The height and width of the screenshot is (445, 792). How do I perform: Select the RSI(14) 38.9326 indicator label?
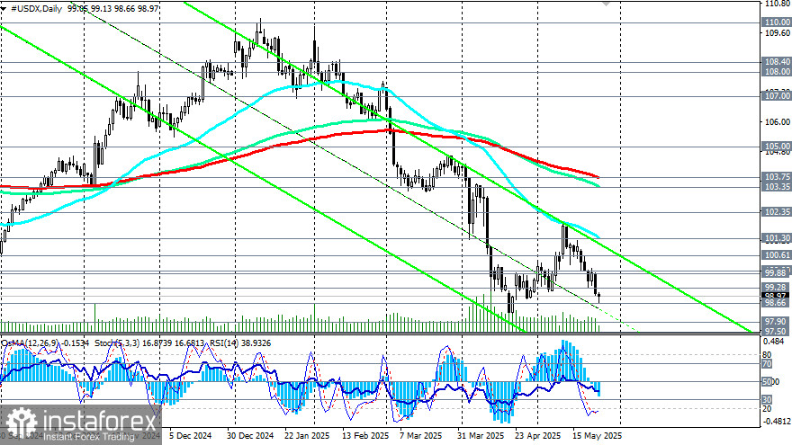point(238,343)
